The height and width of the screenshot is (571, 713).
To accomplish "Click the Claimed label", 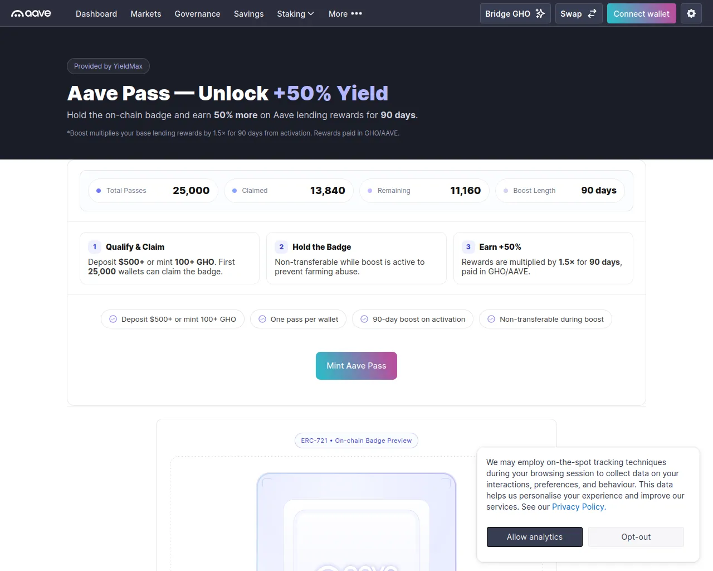I will tap(255, 191).
